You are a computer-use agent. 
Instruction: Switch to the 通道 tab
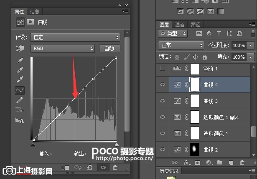coord(180,25)
